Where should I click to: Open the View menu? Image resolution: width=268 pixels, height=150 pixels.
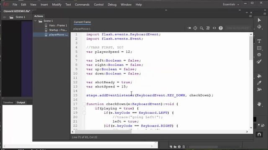[x=33, y=5]
